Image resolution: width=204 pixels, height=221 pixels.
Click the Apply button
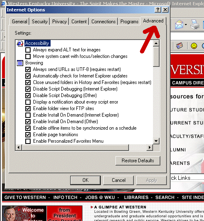pyautogui.click(x=151, y=180)
